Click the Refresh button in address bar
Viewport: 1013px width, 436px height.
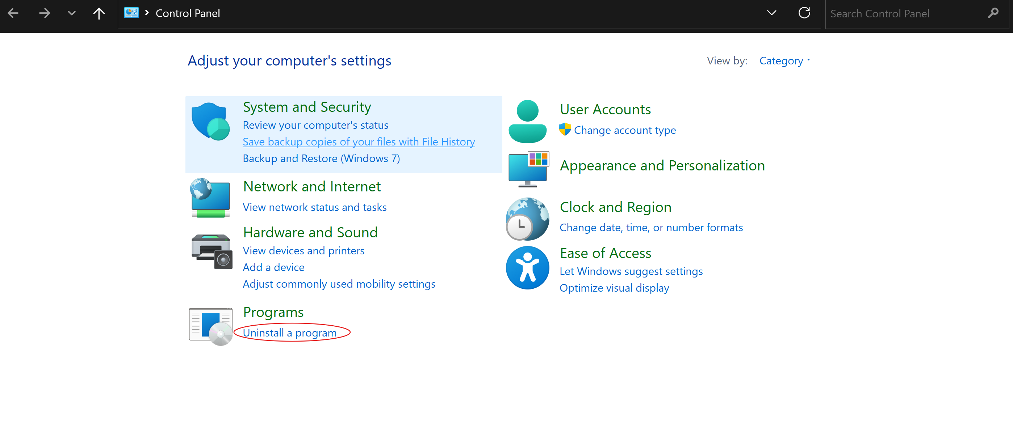coord(804,13)
